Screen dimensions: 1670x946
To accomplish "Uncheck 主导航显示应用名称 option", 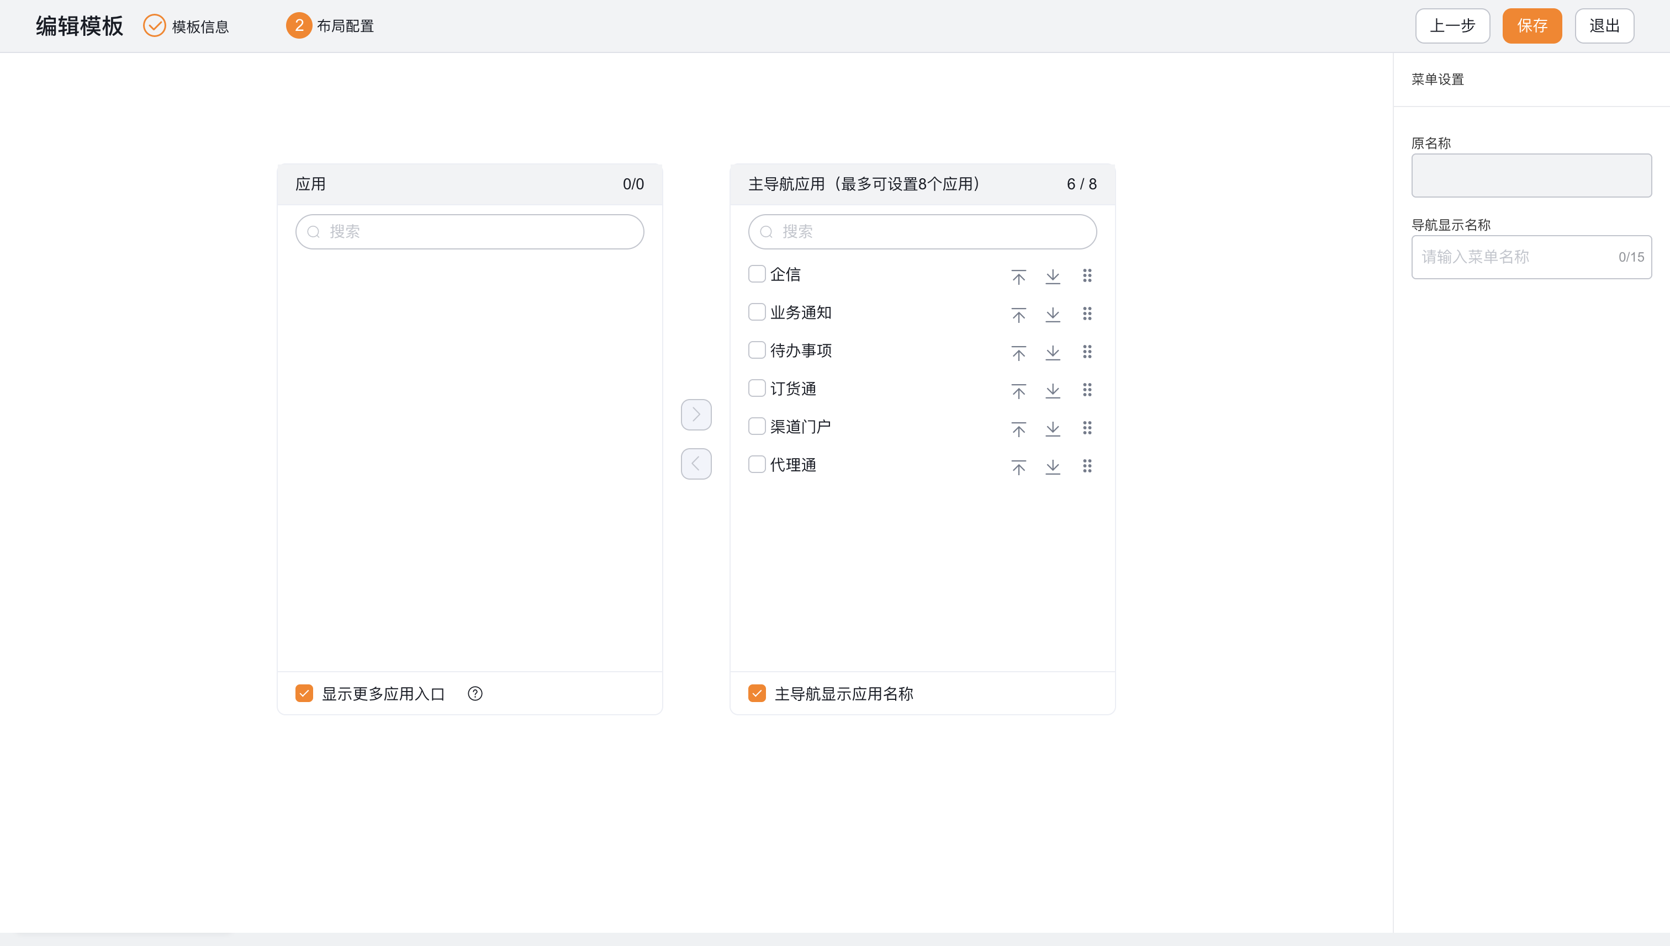I will click(757, 693).
